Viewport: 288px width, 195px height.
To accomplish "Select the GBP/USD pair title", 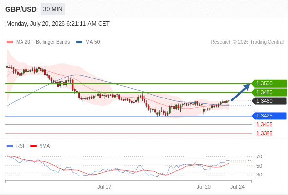I will click(x=21, y=9).
